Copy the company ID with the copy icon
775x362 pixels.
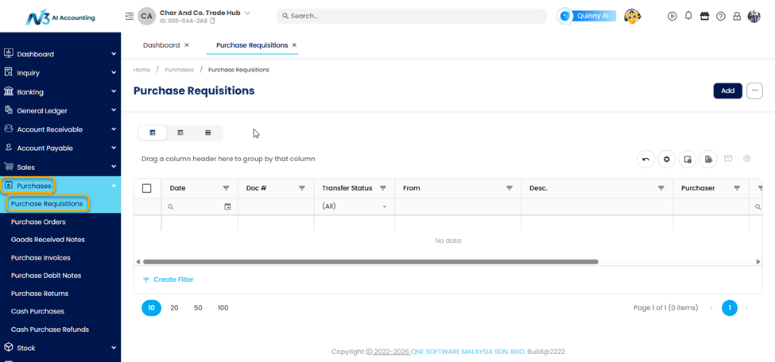pyautogui.click(x=212, y=21)
